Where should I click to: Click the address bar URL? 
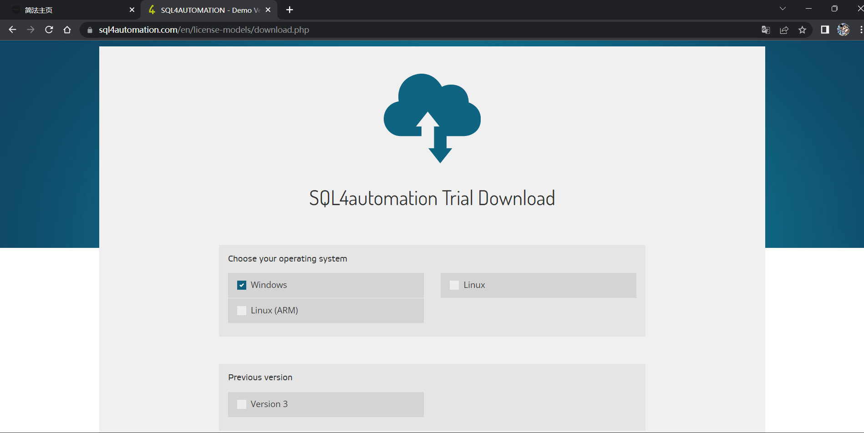pos(204,30)
